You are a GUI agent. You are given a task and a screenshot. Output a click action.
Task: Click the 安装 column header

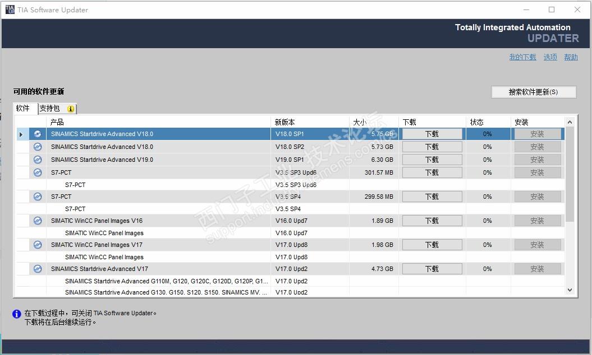[x=538, y=122]
